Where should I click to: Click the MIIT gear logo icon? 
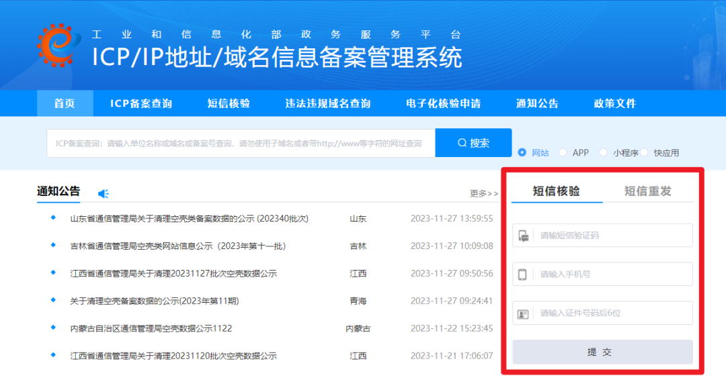(58, 46)
